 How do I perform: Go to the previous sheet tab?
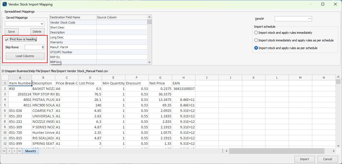pyautogui.click(x=9, y=151)
